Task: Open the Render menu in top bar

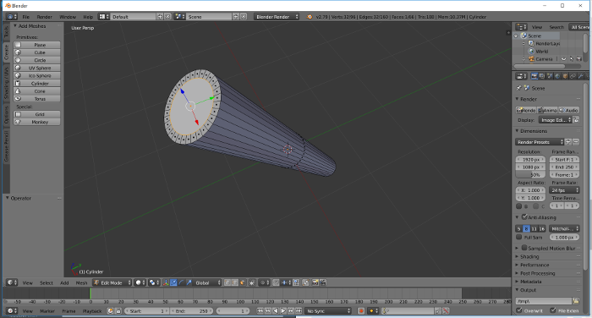Action: 45,17
